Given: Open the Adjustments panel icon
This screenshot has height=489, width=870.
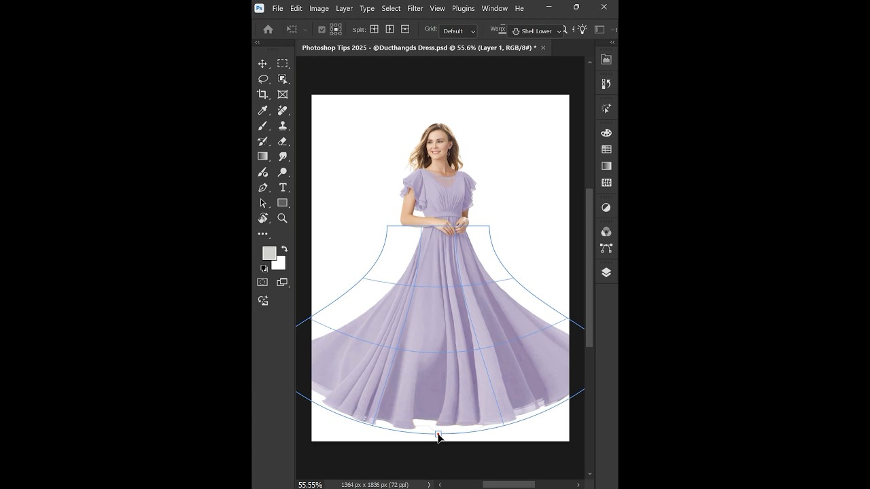Looking at the screenshot, I should [x=606, y=207].
